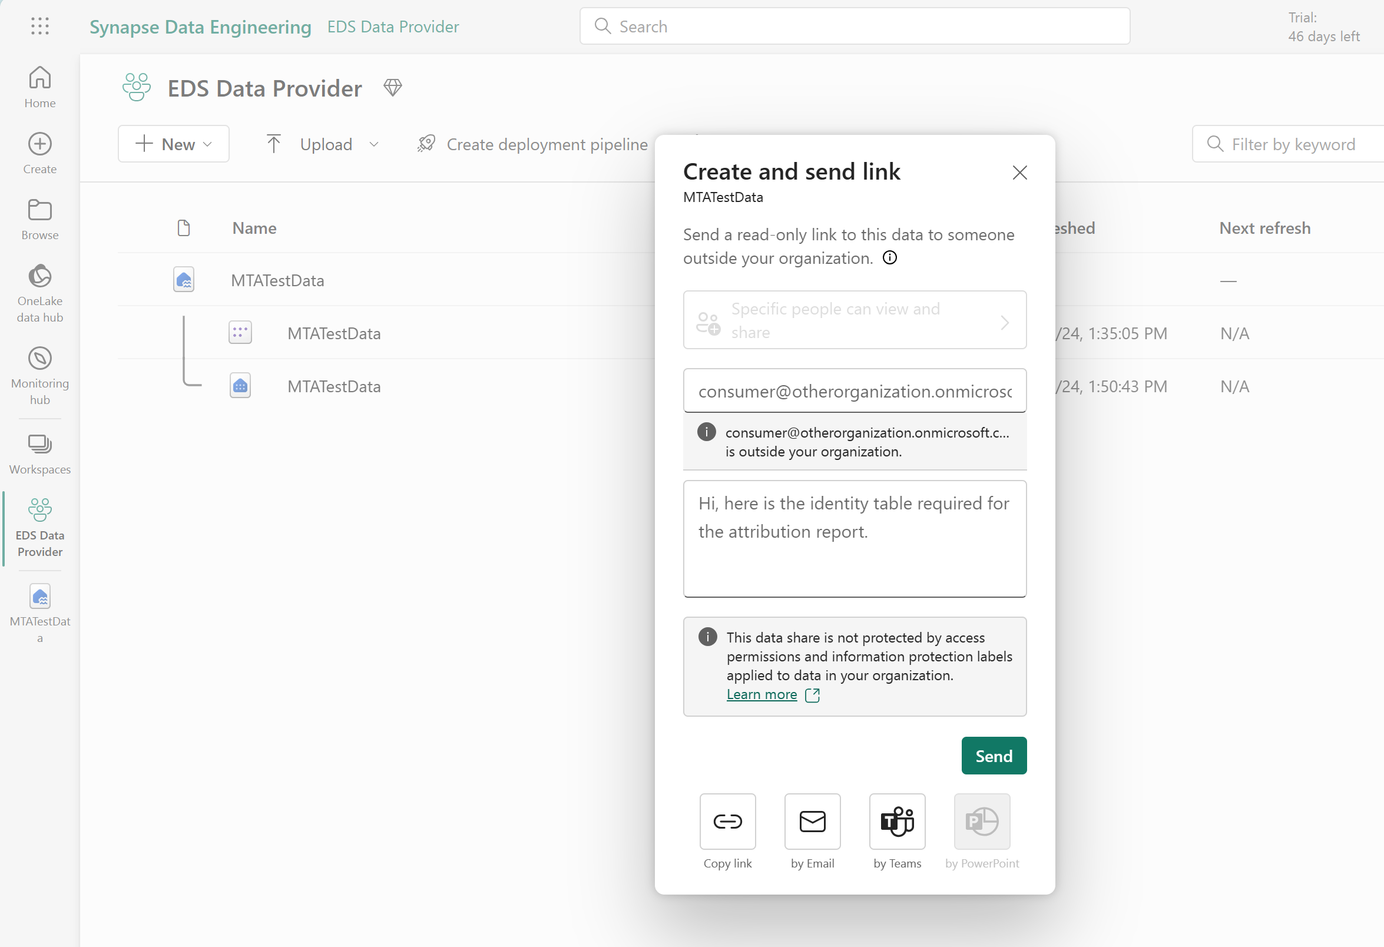Click the top Search box
Image resolution: width=1384 pixels, height=947 pixels.
[x=855, y=26]
